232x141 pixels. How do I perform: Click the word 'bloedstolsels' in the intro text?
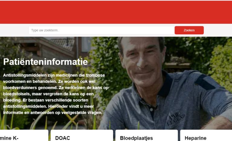[x=16, y=94]
